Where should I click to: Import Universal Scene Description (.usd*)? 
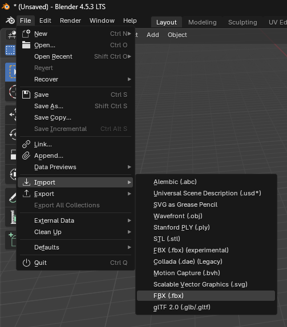[206, 193]
